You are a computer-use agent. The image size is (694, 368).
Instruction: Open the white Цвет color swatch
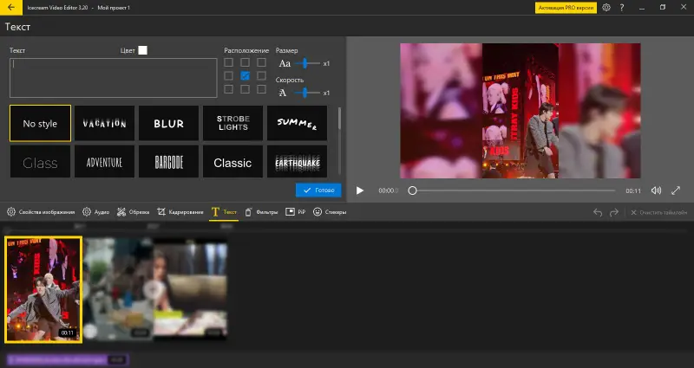point(142,50)
